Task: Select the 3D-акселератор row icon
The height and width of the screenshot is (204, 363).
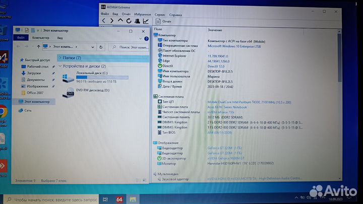Action: [x=159, y=159]
